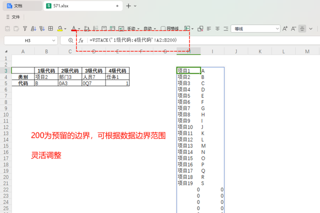The width and height of the screenshot is (320, 213).
Task: Click the merge cells icon
Action: [x=200, y=29]
